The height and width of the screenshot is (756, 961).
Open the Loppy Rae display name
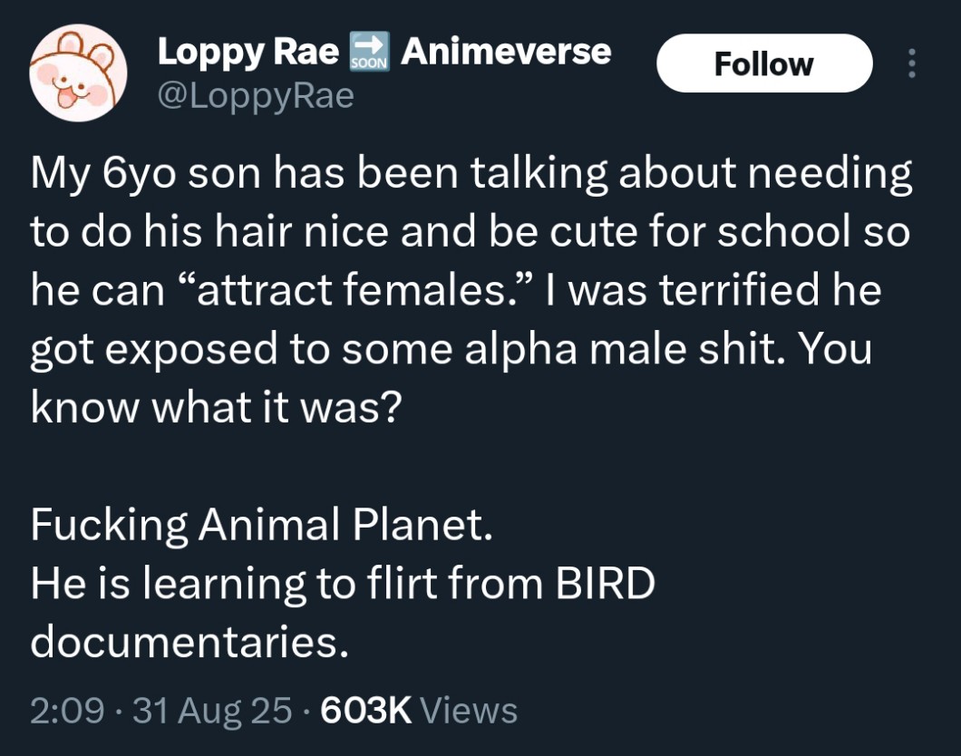click(x=248, y=53)
